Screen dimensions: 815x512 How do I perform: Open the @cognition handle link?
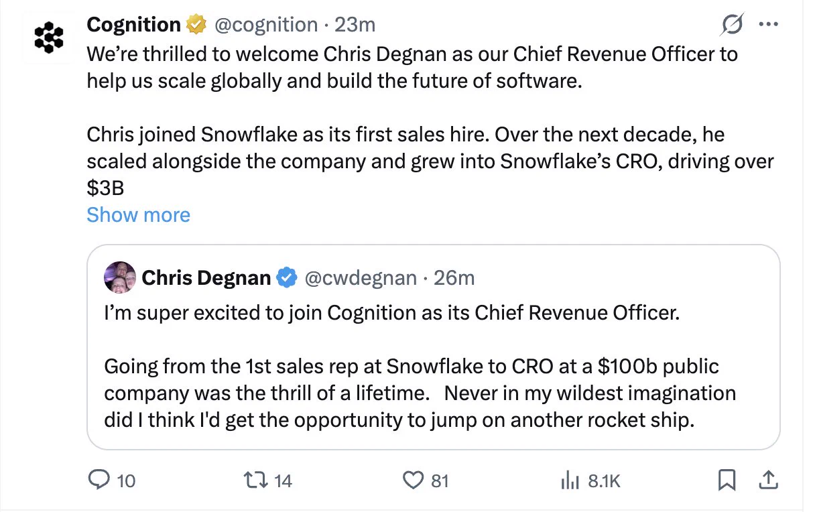click(266, 25)
